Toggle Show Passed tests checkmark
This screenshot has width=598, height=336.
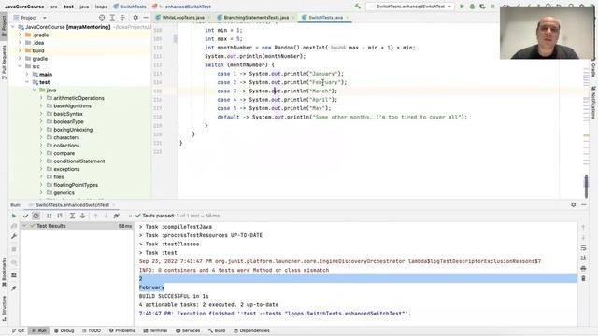[25, 216]
